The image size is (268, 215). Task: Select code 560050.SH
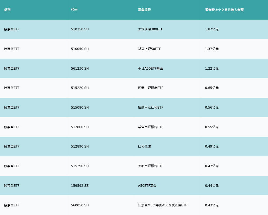click(80, 205)
